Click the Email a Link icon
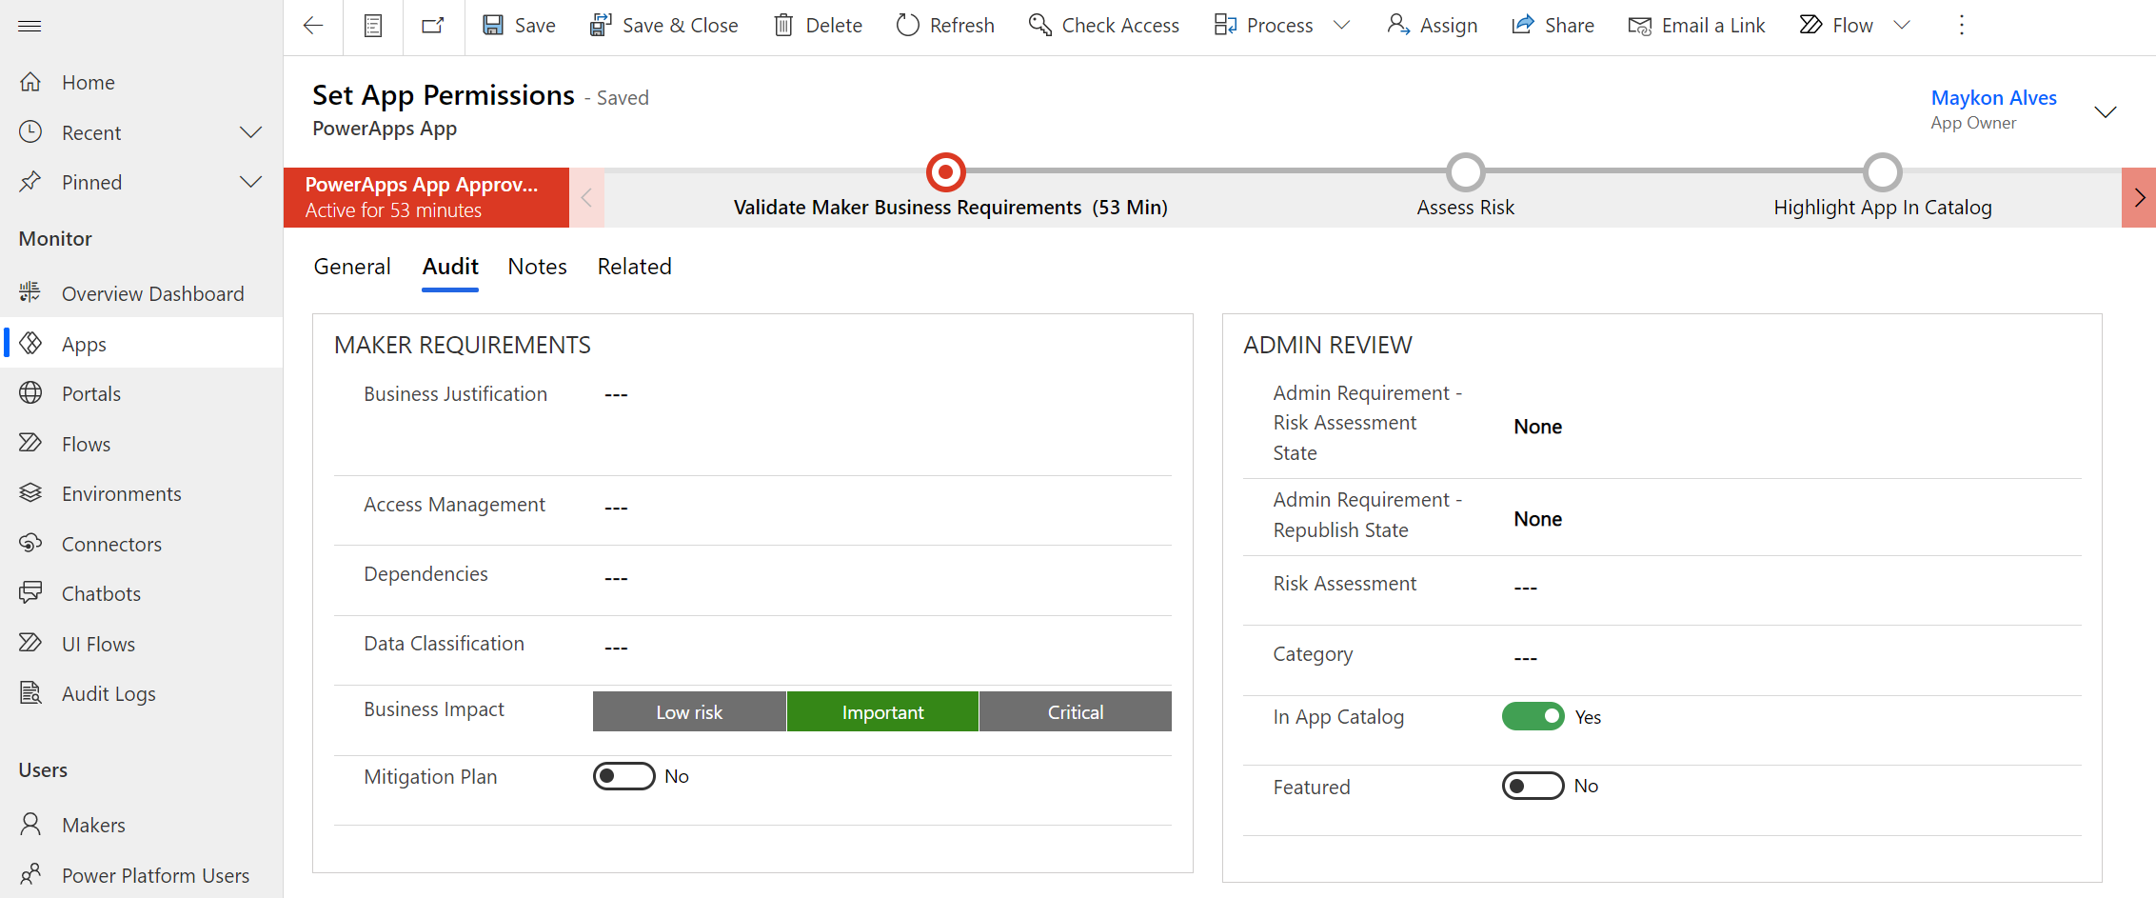 [x=1640, y=27]
